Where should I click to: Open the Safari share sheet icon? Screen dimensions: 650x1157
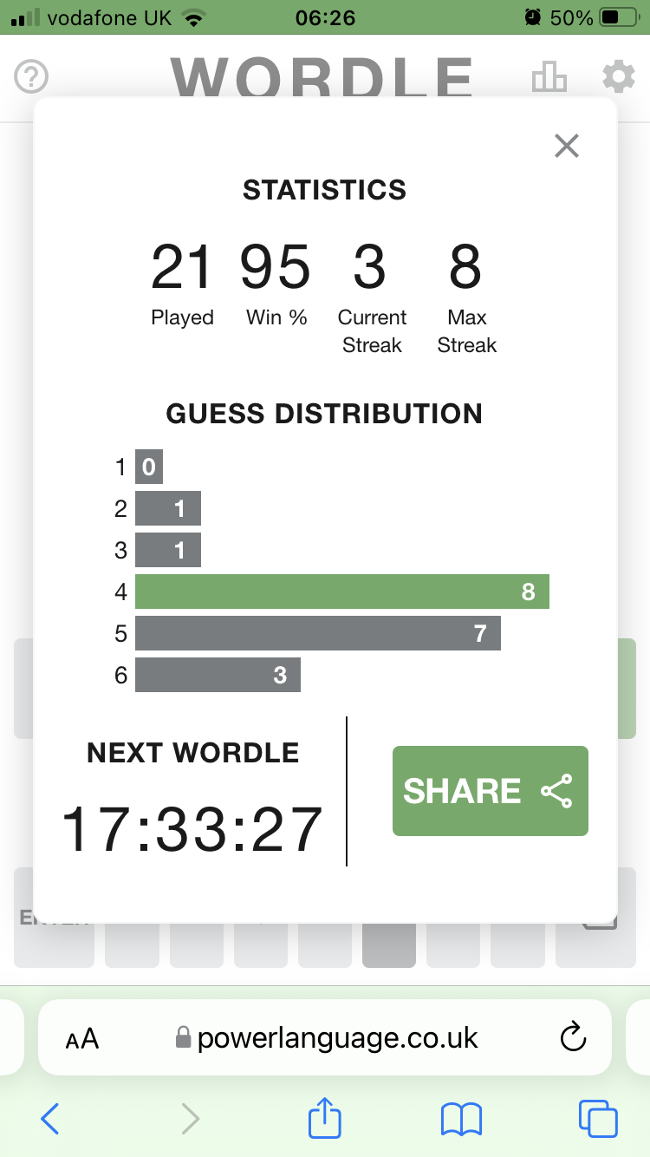tap(325, 1117)
